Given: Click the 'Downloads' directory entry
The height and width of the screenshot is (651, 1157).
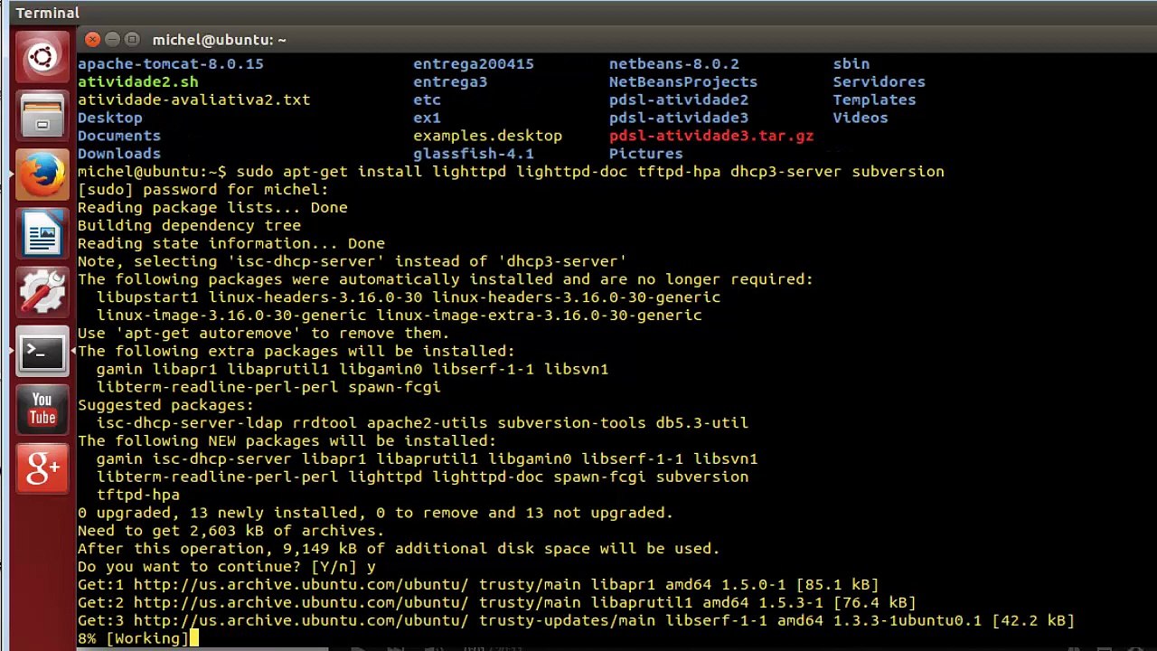Looking at the screenshot, I should [118, 154].
